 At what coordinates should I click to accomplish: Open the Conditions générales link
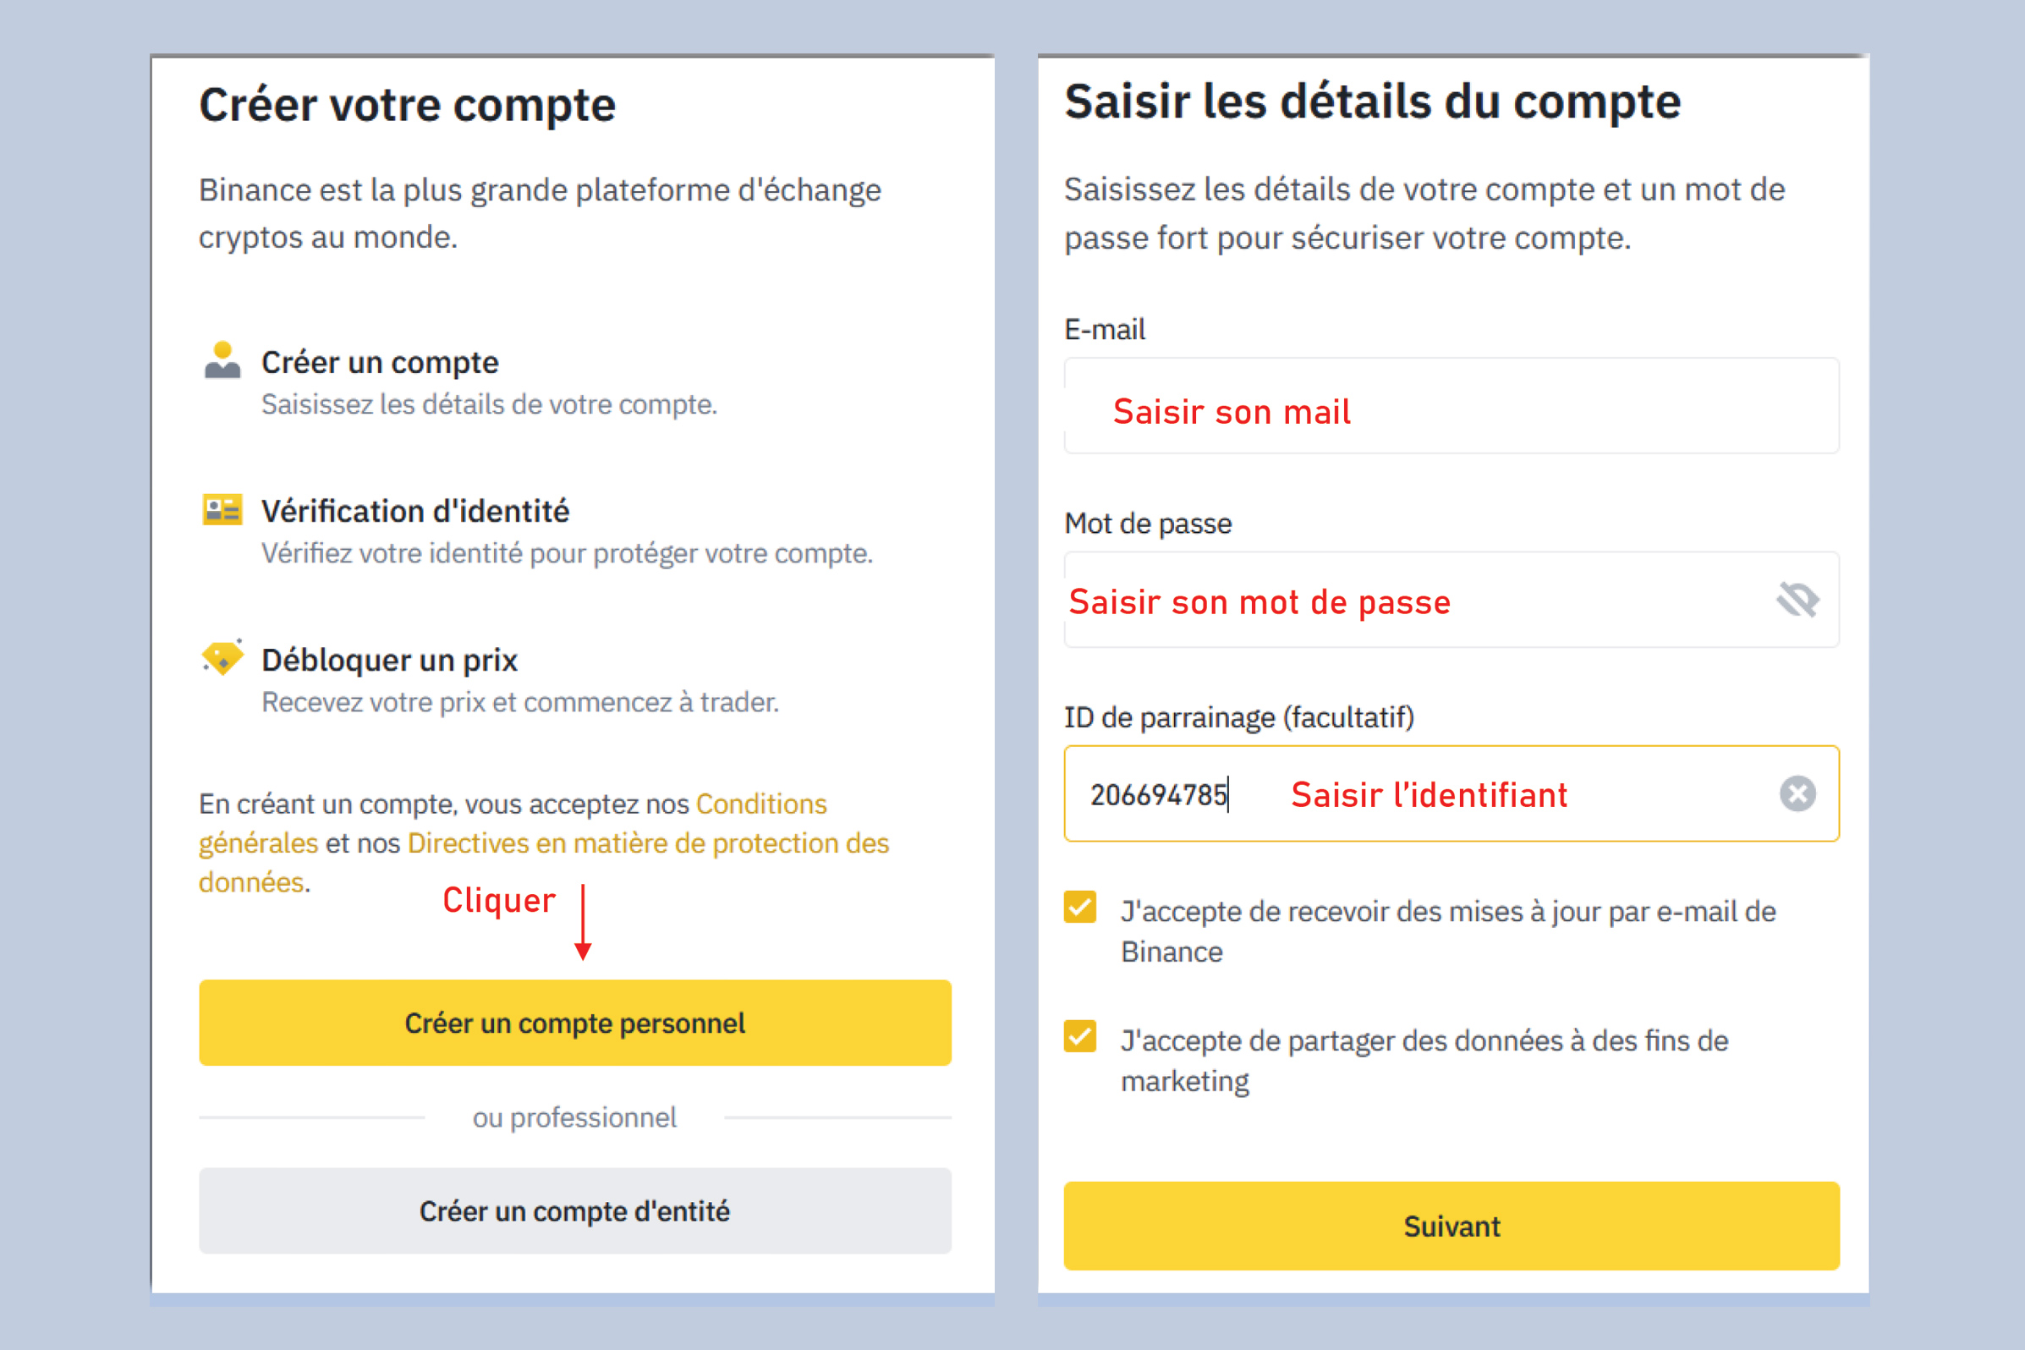click(761, 804)
